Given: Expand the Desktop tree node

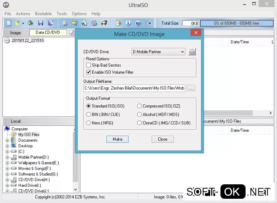Looking at the screenshot, I should 7,146.
